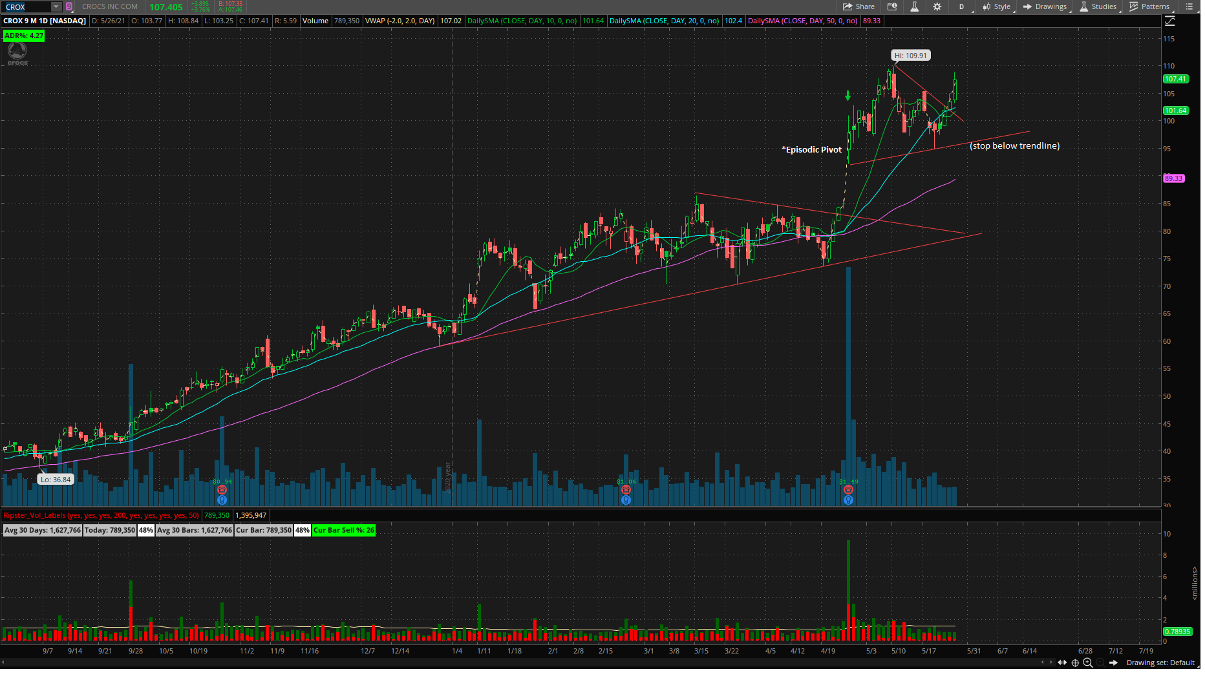
Task: Click the crosshair pan icon at bottom right
Action: click(1075, 663)
